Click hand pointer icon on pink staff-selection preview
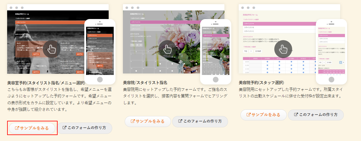Screen dimensions: 361x141 coord(283,49)
